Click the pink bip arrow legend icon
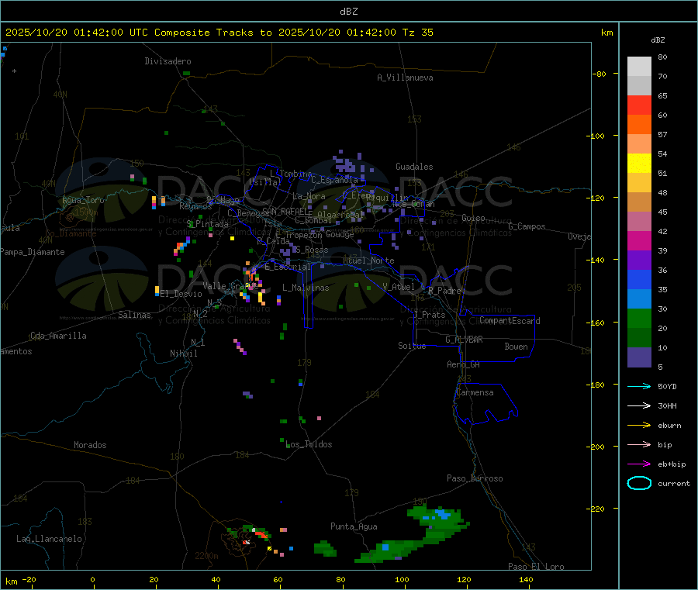This screenshot has width=698, height=590. 639,444
